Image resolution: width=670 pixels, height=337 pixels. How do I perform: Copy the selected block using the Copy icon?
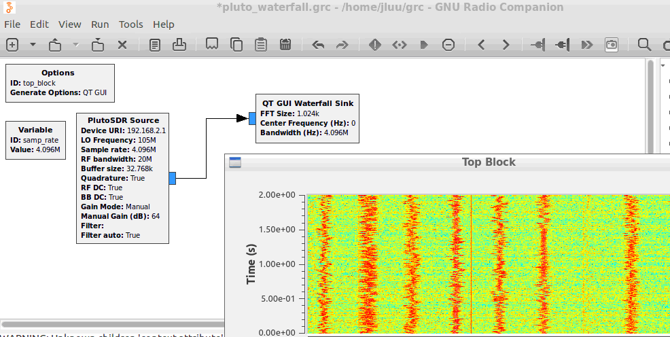coord(236,44)
